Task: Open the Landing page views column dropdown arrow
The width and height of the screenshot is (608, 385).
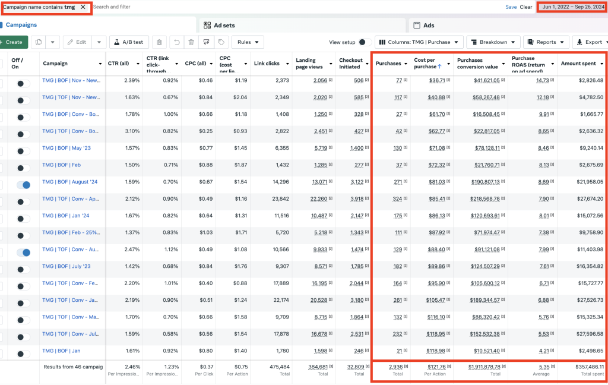Action: (331, 64)
